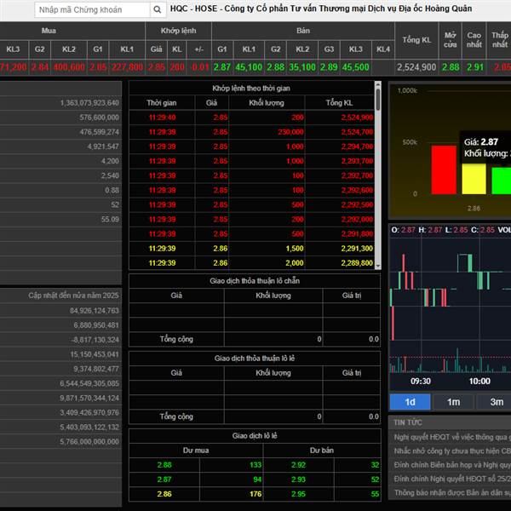Click odd-lot sell price 2.92
The width and height of the screenshot is (511, 511).
[x=297, y=465]
